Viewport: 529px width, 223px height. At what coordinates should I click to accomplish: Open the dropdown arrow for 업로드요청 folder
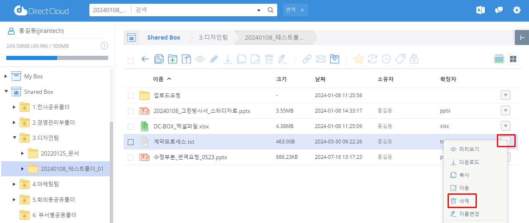pos(505,95)
